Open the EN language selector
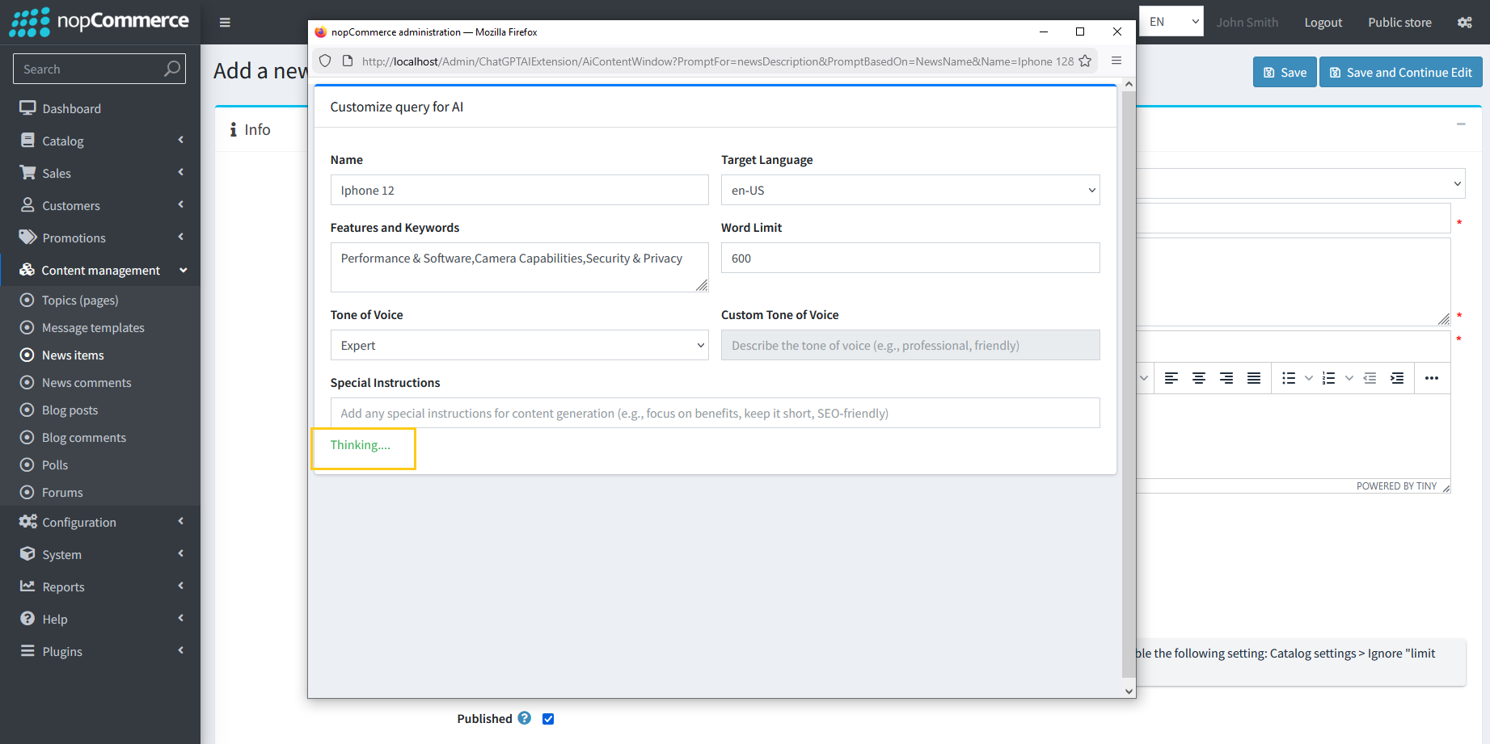 tap(1171, 22)
